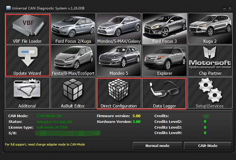Open the Explorer vehicle tile
The image size is (236, 160).
click(165, 61)
